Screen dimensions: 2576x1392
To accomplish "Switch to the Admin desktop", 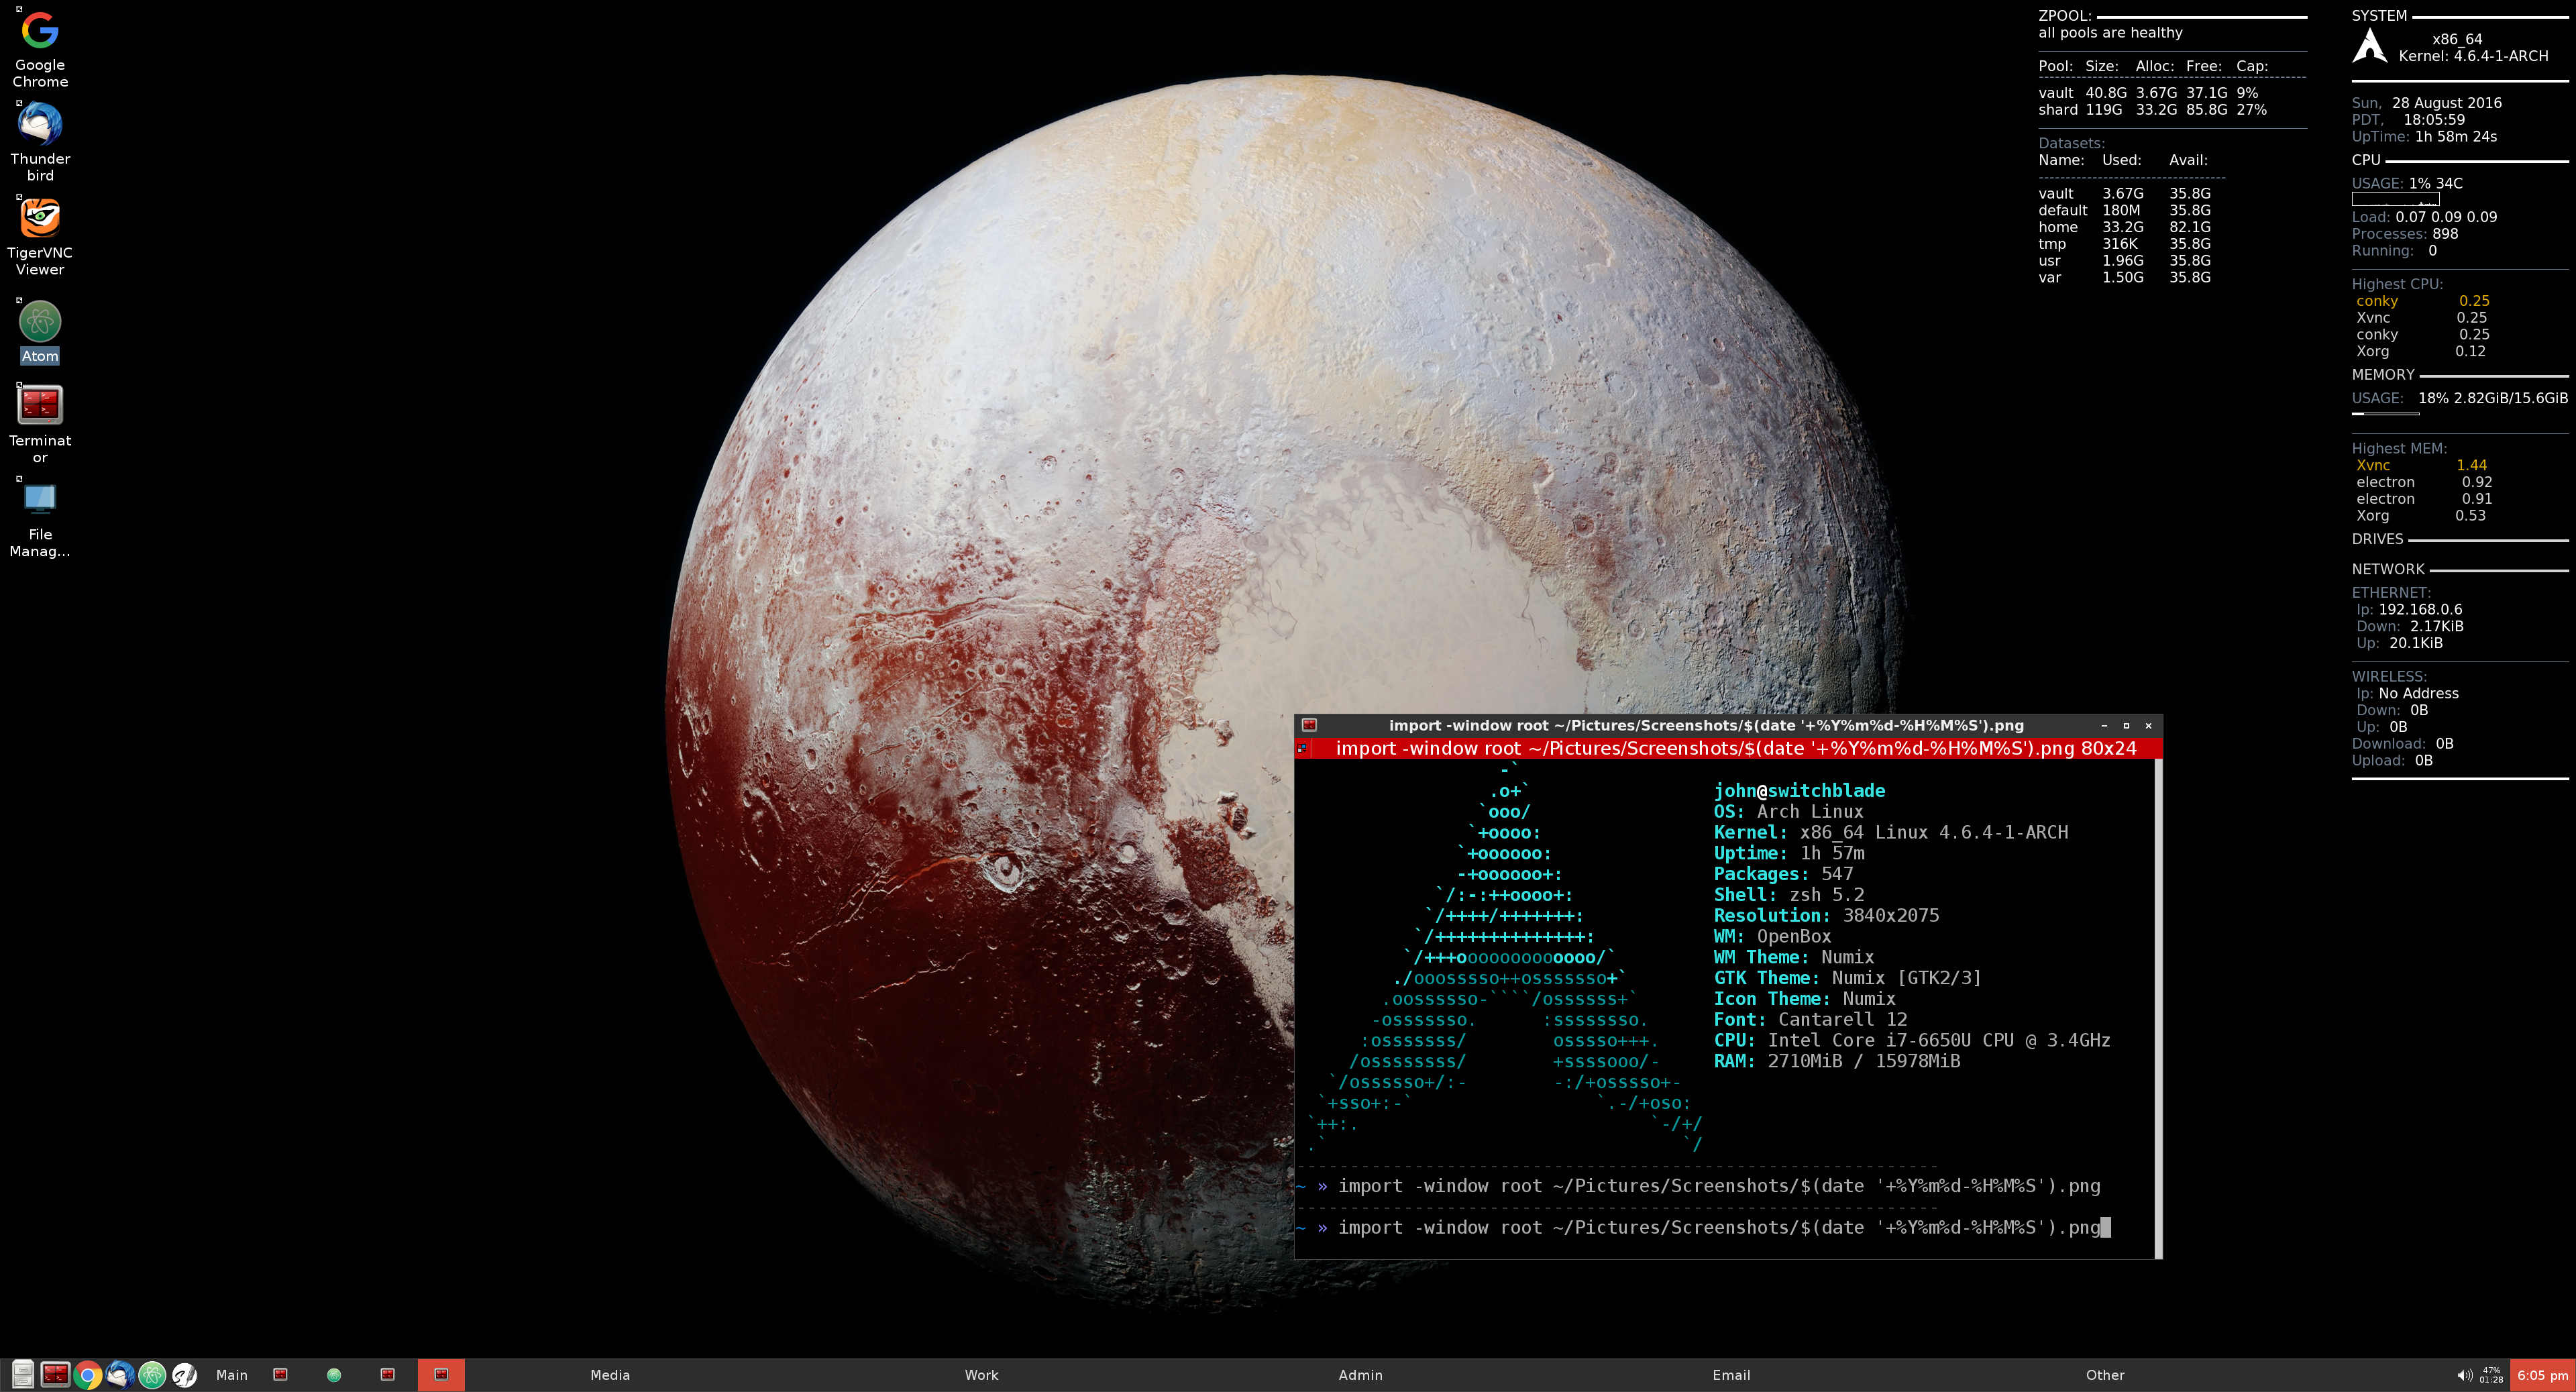I will [x=1360, y=1375].
